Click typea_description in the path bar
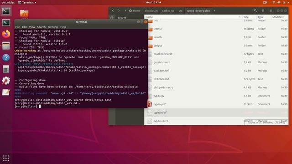The image size is (292, 164). click(x=198, y=11)
